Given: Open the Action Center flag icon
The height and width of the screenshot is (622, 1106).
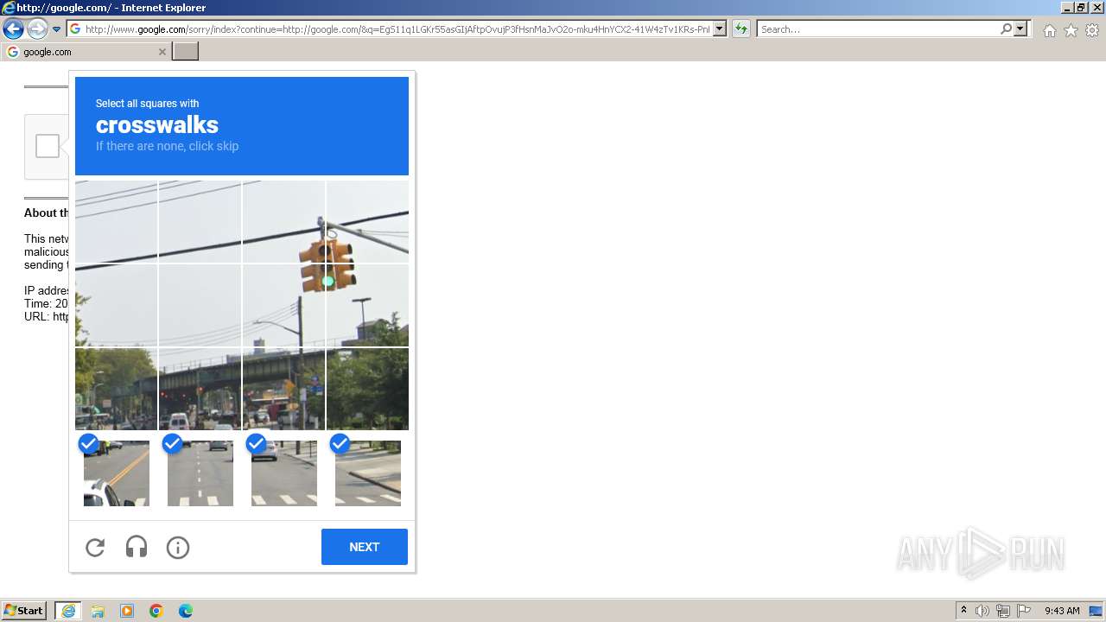Looking at the screenshot, I should point(1024,611).
